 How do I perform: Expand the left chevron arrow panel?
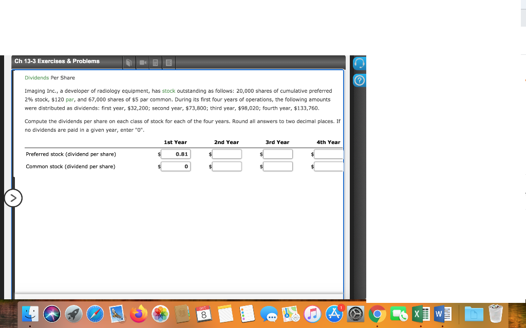[13, 198]
